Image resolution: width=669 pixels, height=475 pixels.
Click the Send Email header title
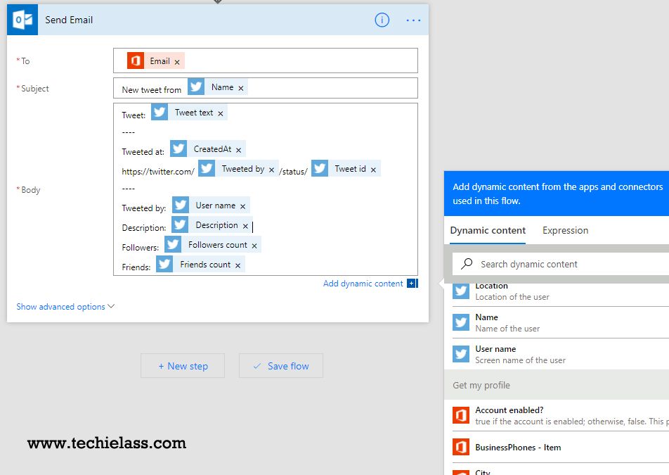click(69, 20)
